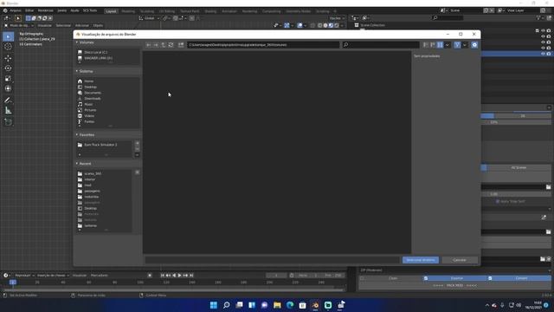The width and height of the screenshot is (554, 312).
Task: Open File Explorer from the taskbar
Action: pyautogui.click(x=277, y=305)
